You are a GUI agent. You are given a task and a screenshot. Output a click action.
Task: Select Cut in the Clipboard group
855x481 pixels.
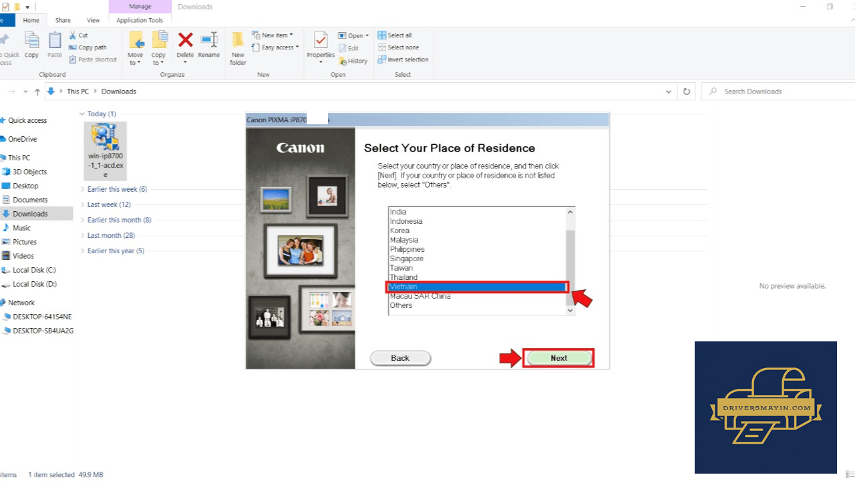tap(78, 35)
